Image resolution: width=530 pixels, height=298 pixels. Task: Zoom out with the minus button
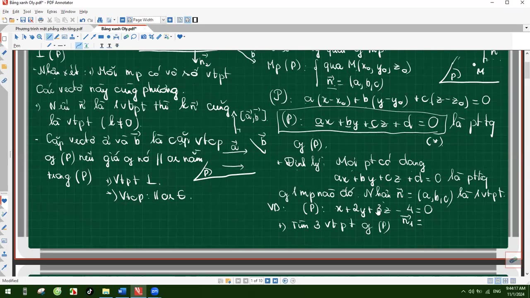[x=123, y=20]
